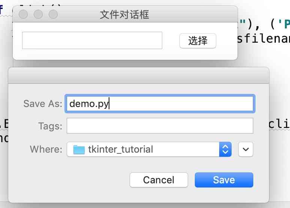The image size is (290, 208).
Task: Click the Save As label
Action: [42, 104]
